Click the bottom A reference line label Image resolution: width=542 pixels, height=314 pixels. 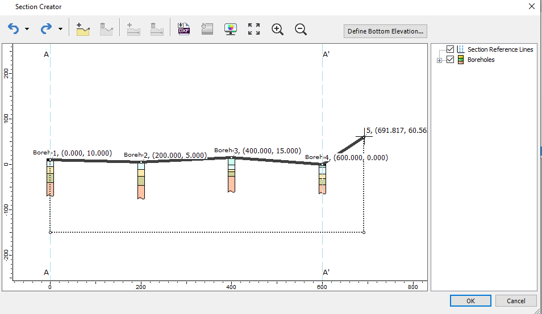47,273
